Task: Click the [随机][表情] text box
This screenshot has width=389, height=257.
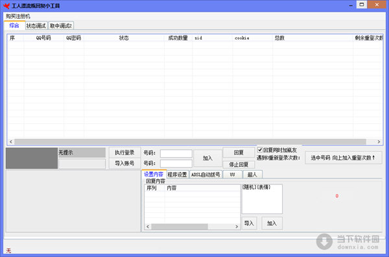Action: (262, 199)
